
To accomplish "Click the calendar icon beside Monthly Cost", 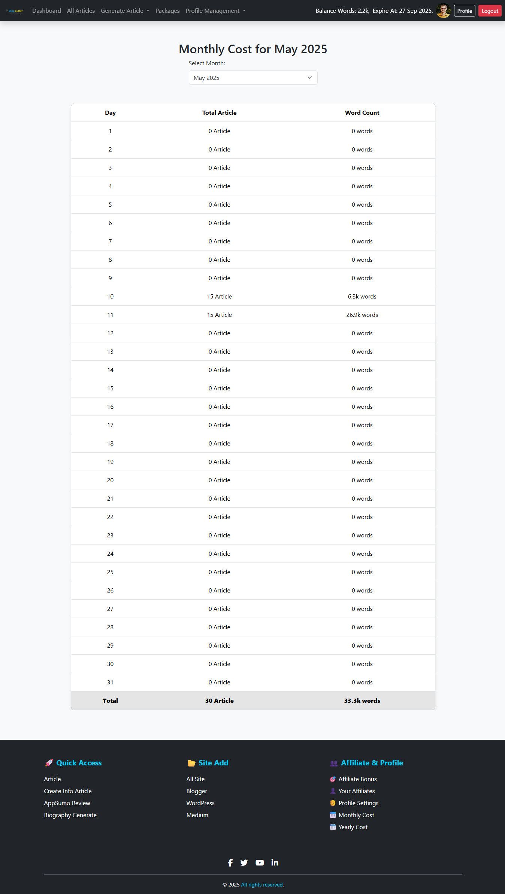I will 333,815.
